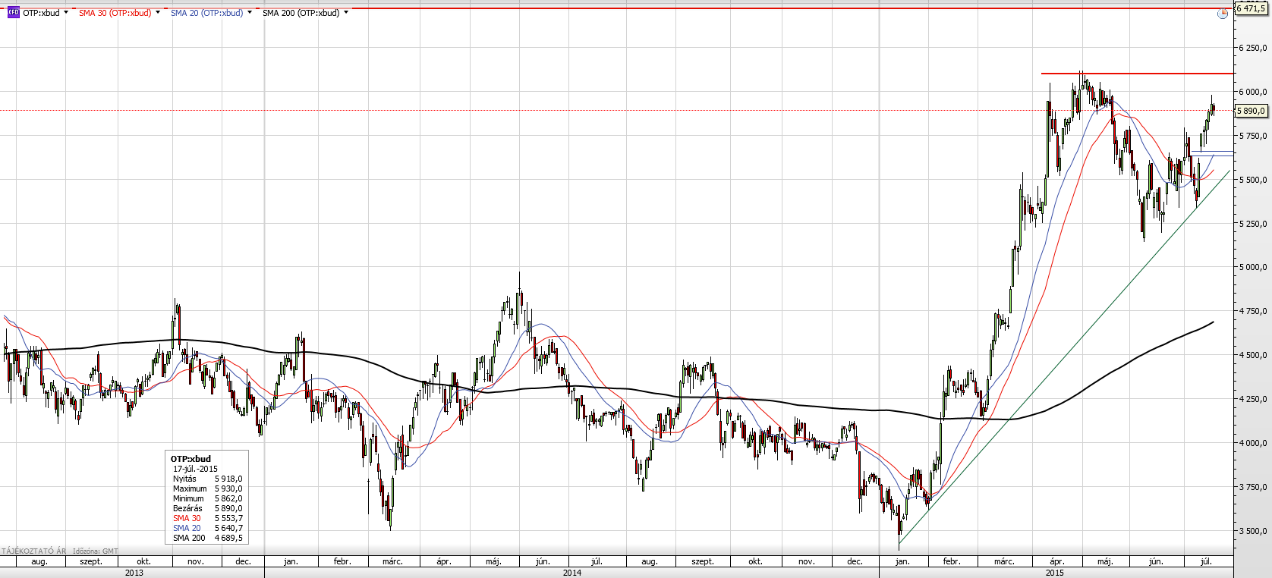Click the jan. label starting 2015
The image size is (1272, 578).
(x=902, y=561)
